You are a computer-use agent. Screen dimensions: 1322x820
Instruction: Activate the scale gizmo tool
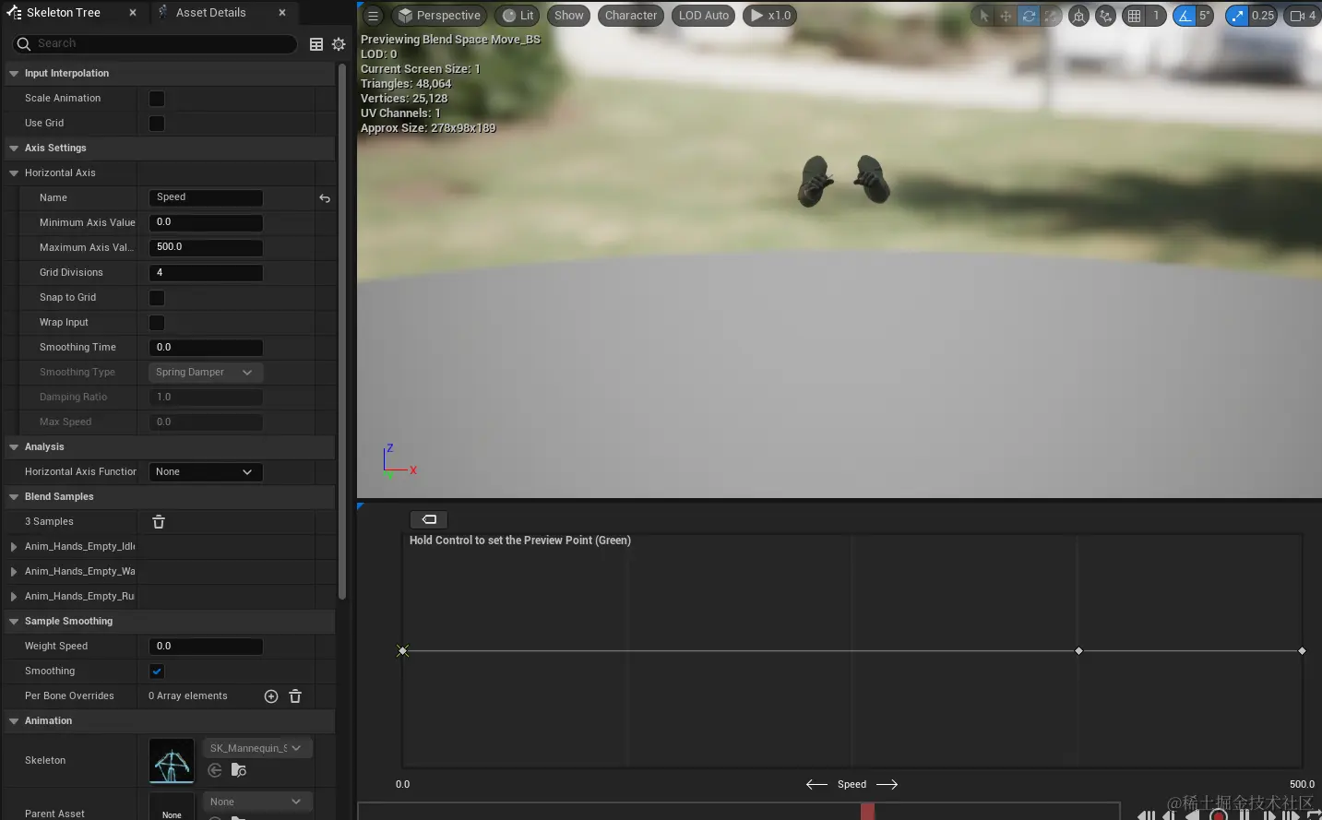coord(1051,16)
